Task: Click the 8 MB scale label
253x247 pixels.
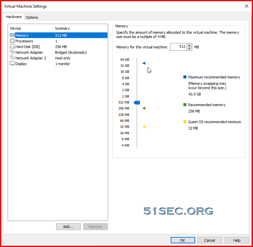Action: [125, 139]
